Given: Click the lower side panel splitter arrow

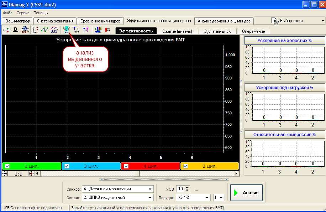Looking at the screenshot, I should [x=241, y=131].
